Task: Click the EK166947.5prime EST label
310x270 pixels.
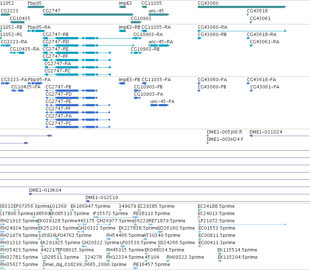Action: click(x=90, y=206)
